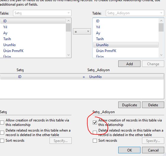Select the ID = UrunNo relationship row
166x156 pixels.
(x=82, y=77)
